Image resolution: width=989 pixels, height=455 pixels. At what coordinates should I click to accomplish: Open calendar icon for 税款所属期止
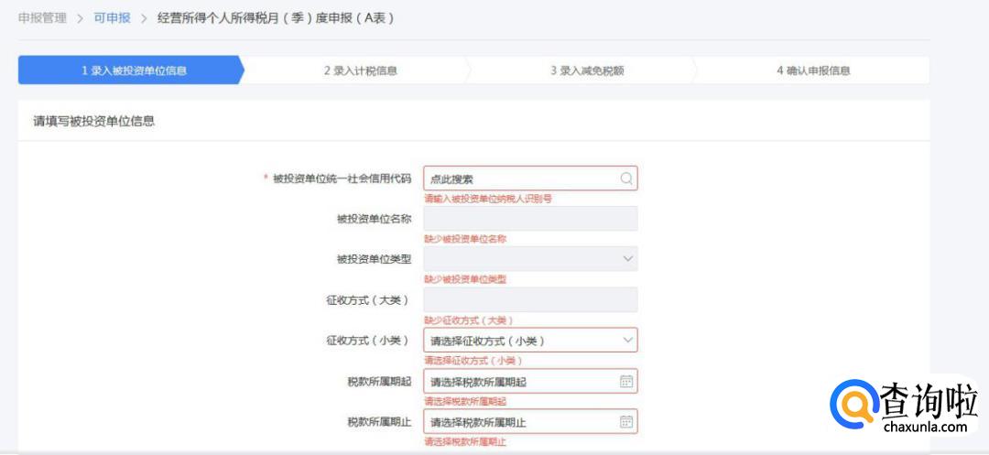tap(626, 422)
